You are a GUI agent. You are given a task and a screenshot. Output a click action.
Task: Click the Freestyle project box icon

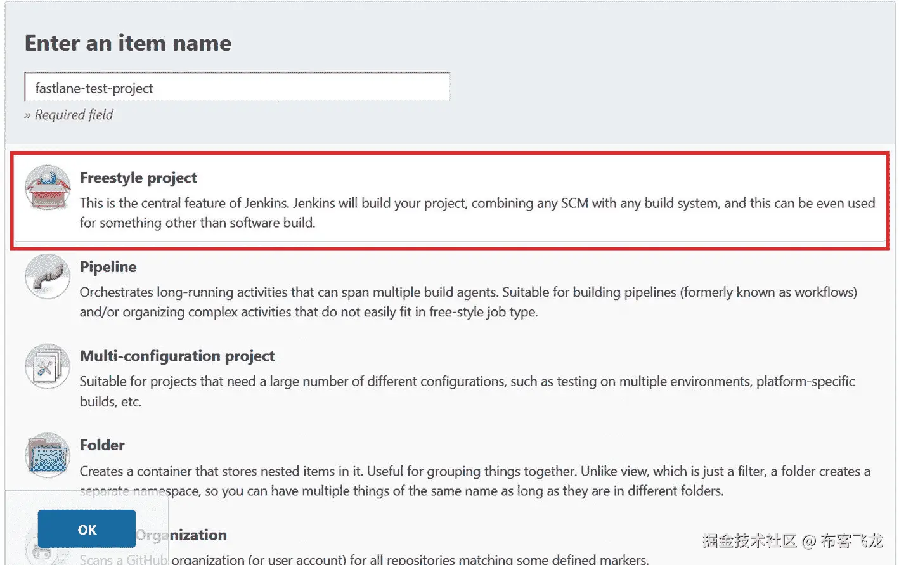[x=48, y=188]
